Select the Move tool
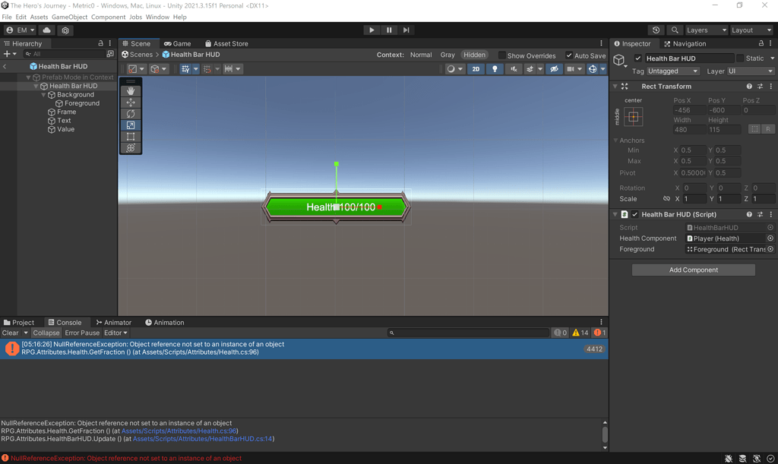The height and width of the screenshot is (464, 778). click(x=129, y=103)
